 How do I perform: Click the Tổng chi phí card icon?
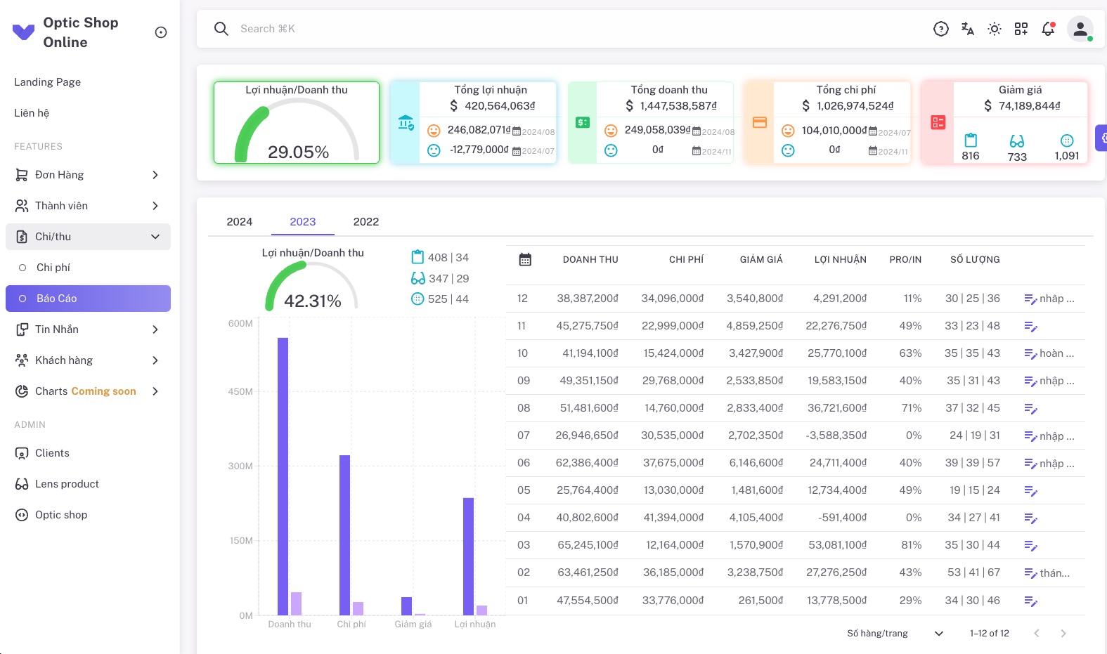(x=760, y=122)
